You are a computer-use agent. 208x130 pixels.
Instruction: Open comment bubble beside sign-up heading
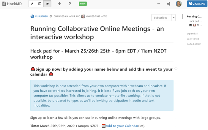(x=176, y=69)
